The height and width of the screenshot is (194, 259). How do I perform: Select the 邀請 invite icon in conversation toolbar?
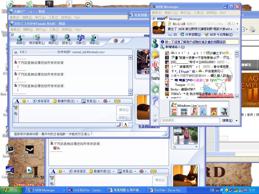pyautogui.click(x=20, y=40)
